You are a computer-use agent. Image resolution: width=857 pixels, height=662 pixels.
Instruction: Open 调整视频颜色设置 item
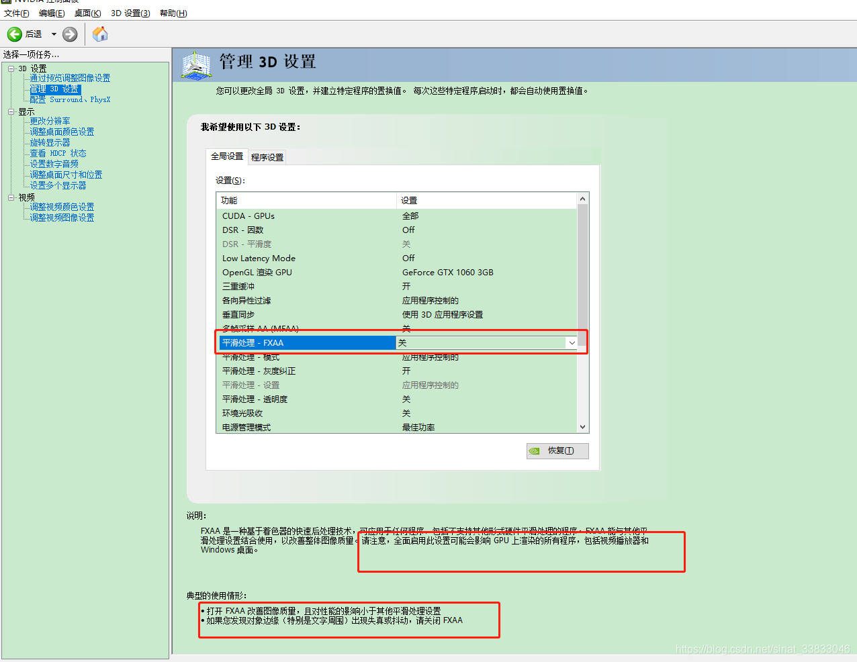pos(62,207)
